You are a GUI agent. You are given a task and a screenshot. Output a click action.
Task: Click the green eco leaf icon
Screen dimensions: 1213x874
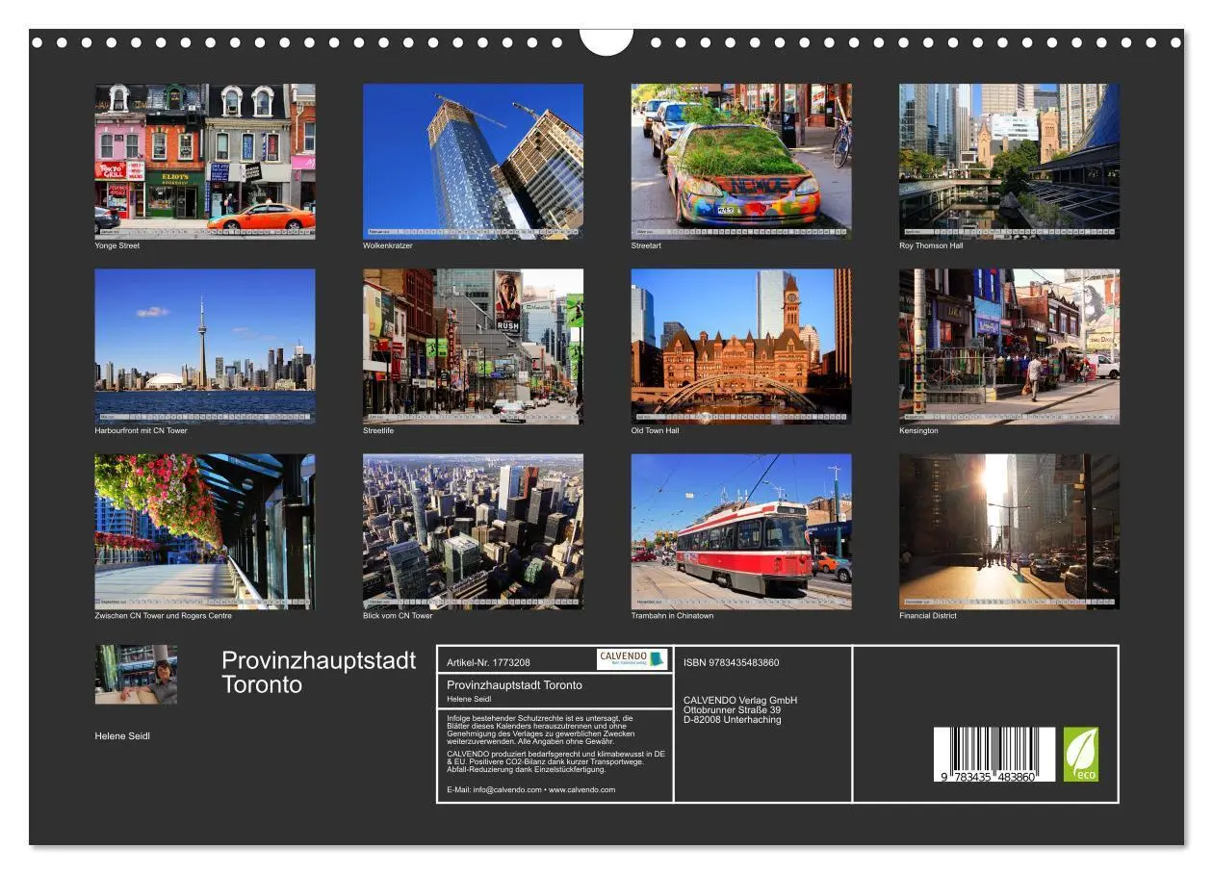(x=1080, y=755)
